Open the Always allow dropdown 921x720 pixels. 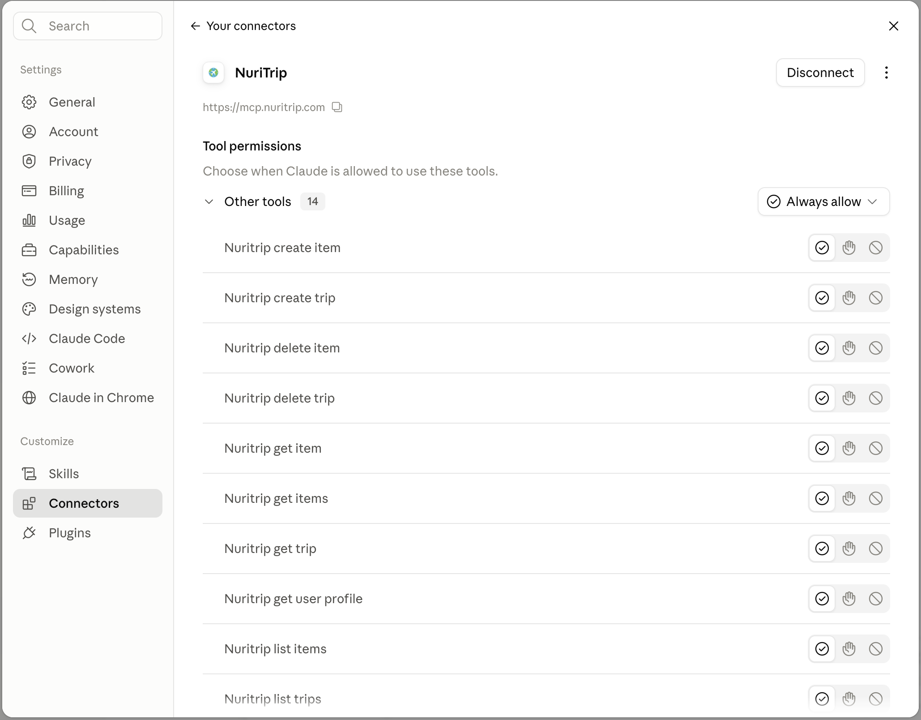[x=823, y=201]
